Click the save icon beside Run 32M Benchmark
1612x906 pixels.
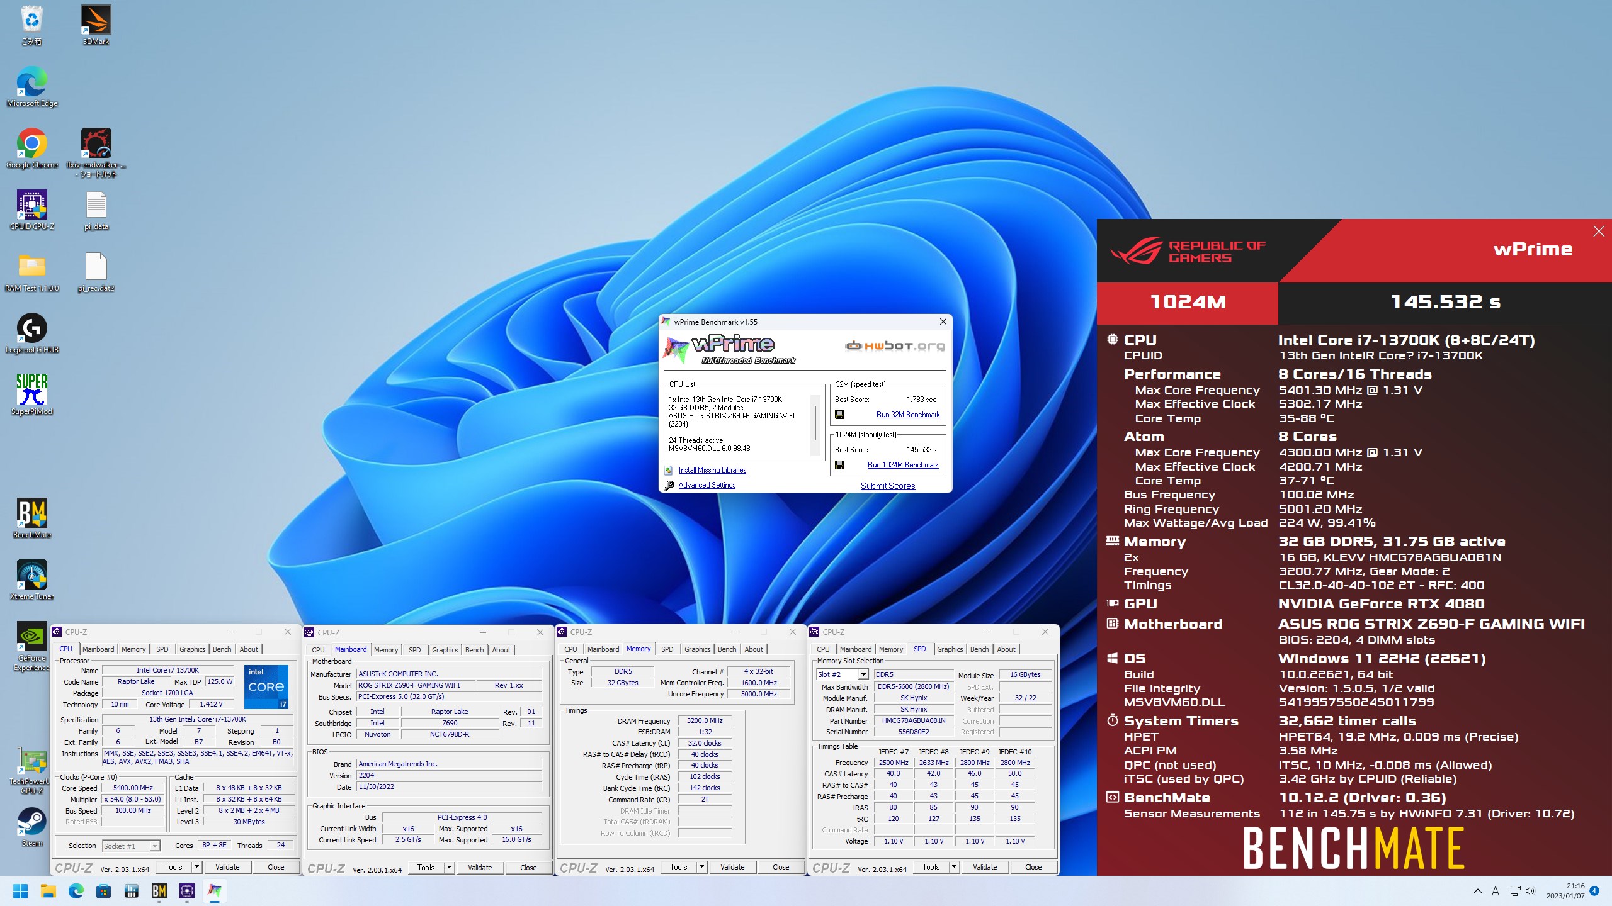[839, 415]
